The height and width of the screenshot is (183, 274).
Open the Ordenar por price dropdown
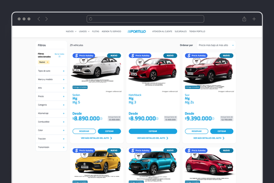point(216,45)
